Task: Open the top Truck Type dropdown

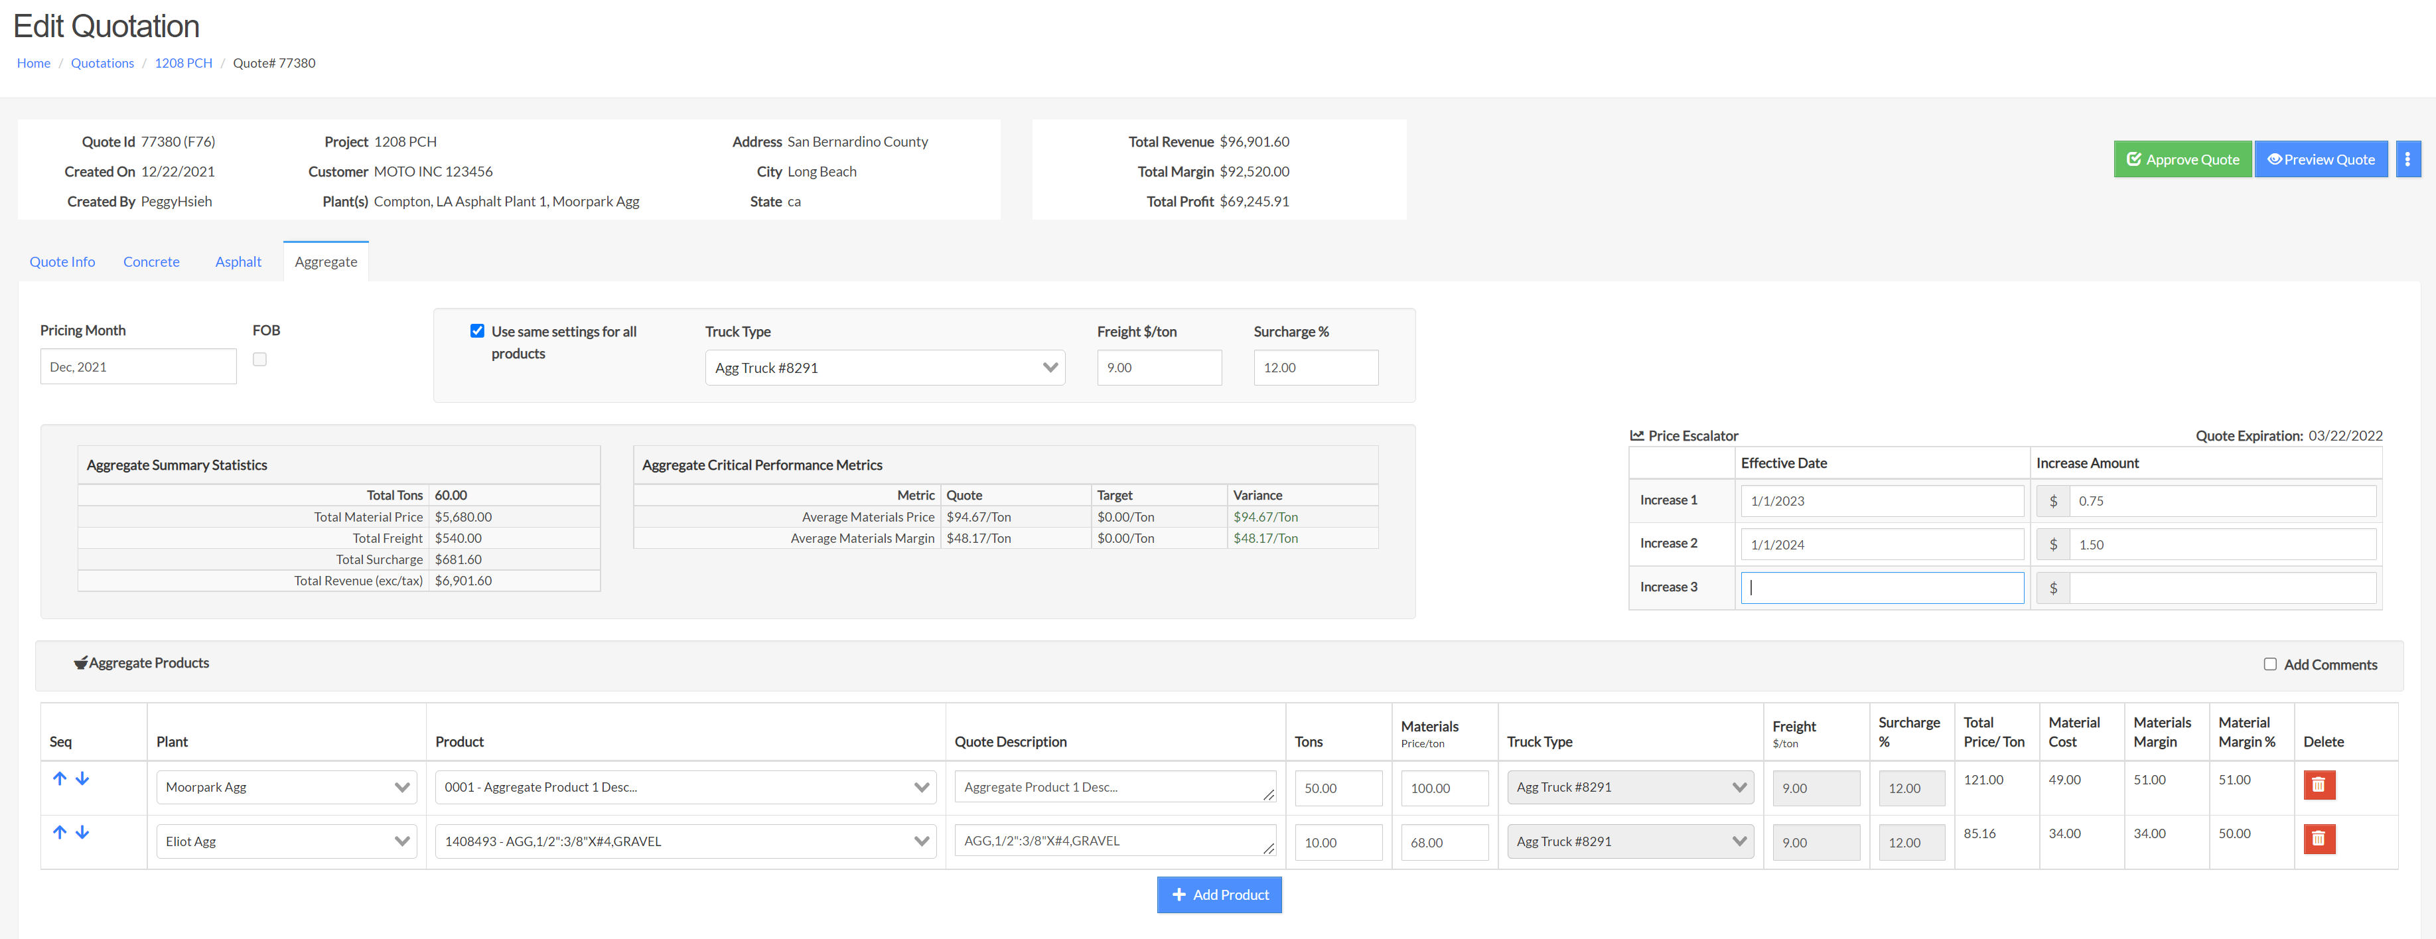Action: 884,368
